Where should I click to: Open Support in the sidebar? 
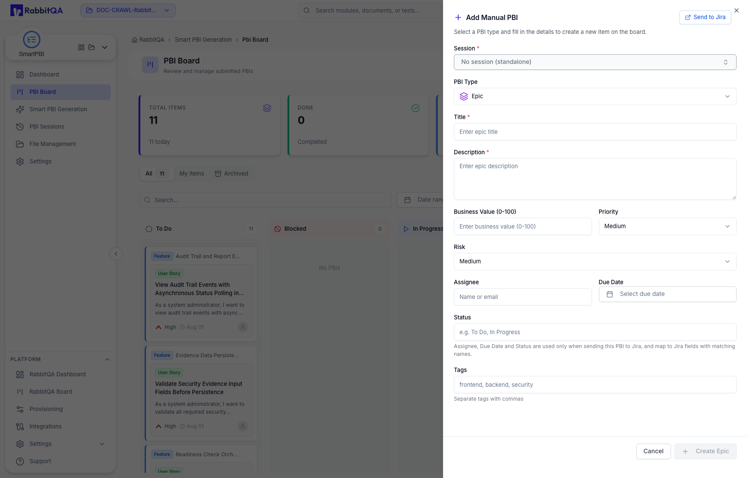tap(60, 461)
